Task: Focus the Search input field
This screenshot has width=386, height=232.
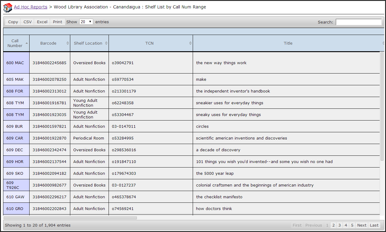Action: [x=359, y=22]
